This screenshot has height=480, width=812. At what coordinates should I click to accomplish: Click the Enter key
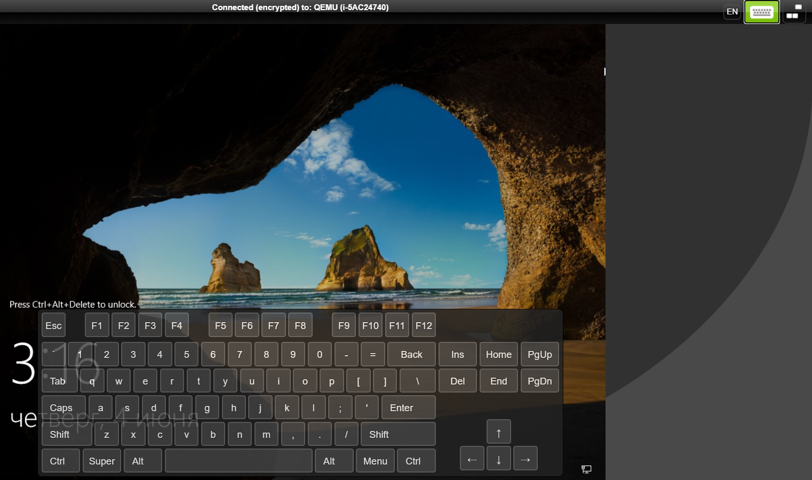click(x=408, y=407)
